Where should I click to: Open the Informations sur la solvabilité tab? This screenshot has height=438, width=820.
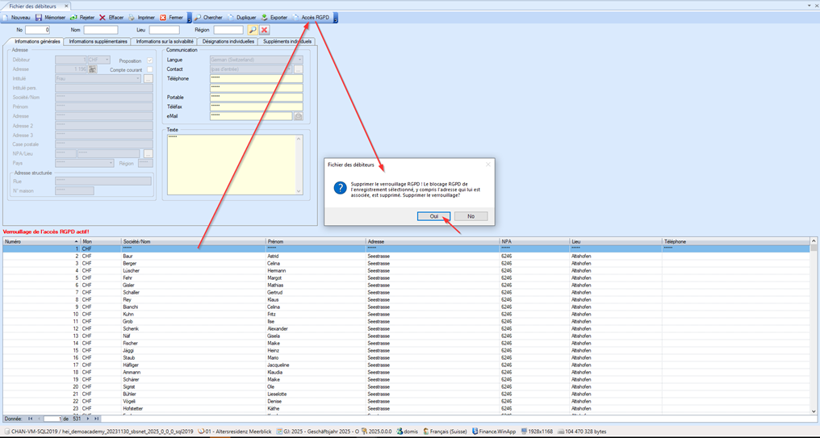coord(164,41)
